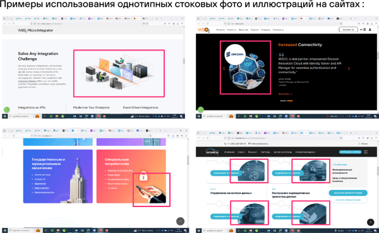This screenshot has width=379, height=233.
Task: Advance the Ericsson carousel with the right arrow
Action: (x=349, y=68)
